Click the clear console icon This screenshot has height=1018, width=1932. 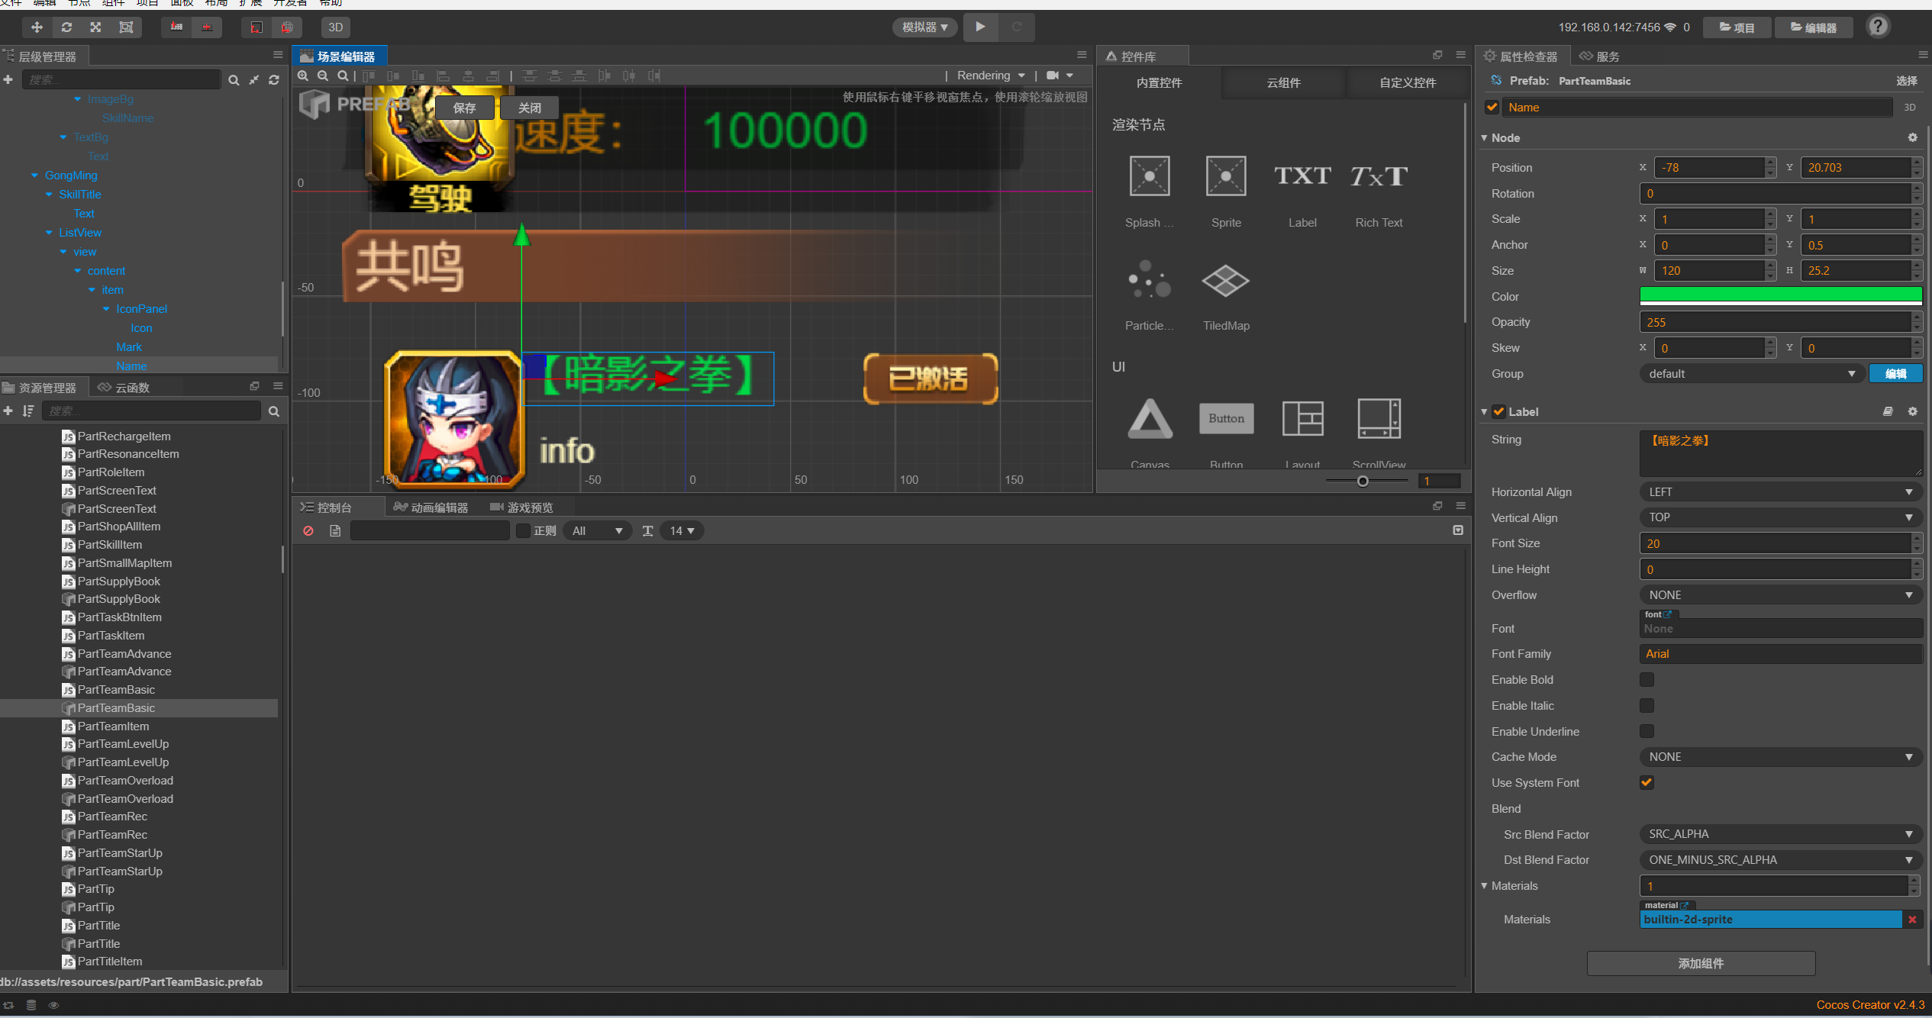coord(308,531)
